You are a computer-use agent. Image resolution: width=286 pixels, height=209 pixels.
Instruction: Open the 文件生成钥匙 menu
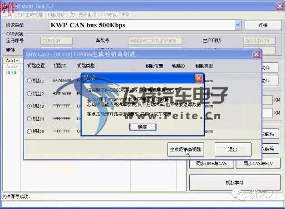30,15
